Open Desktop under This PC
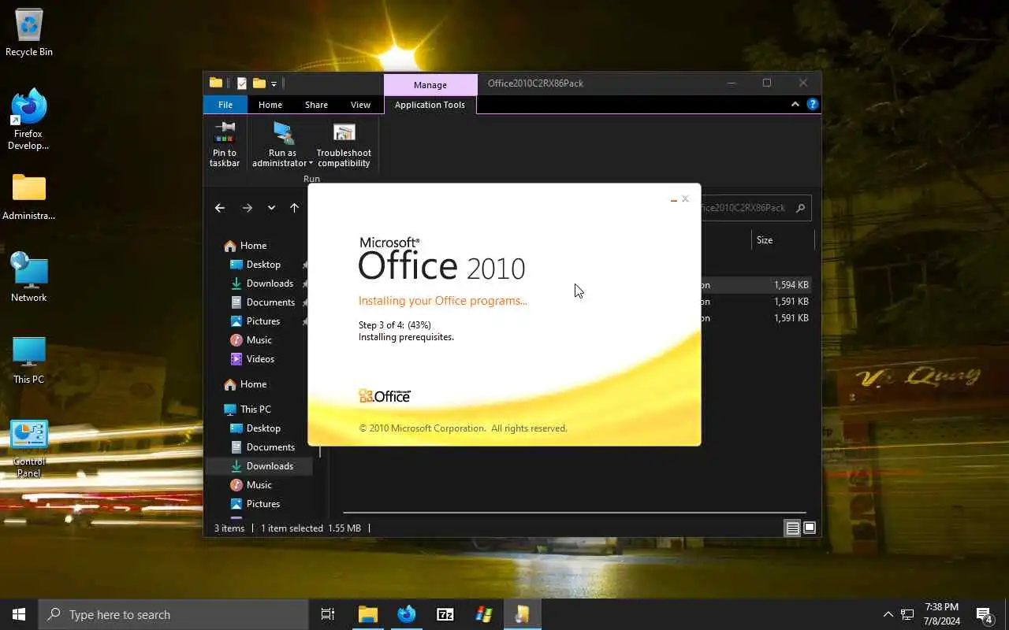The width and height of the screenshot is (1009, 630). [263, 428]
